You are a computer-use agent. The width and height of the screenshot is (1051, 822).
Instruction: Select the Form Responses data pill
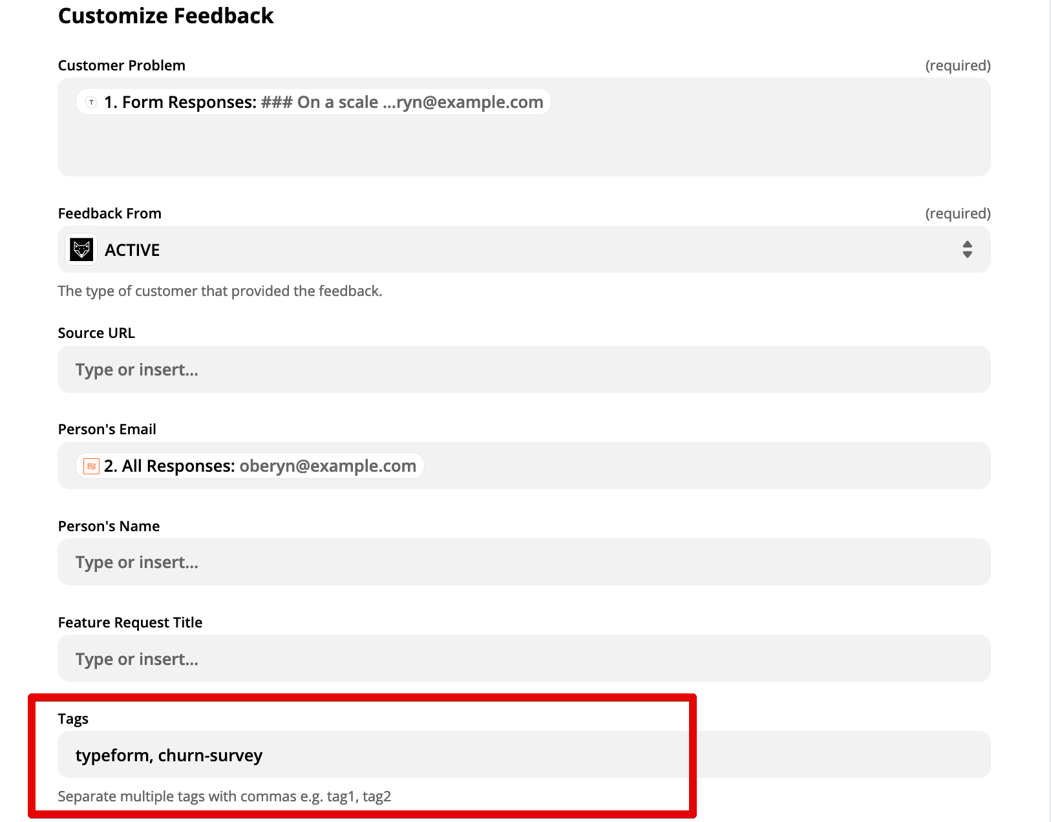(313, 102)
